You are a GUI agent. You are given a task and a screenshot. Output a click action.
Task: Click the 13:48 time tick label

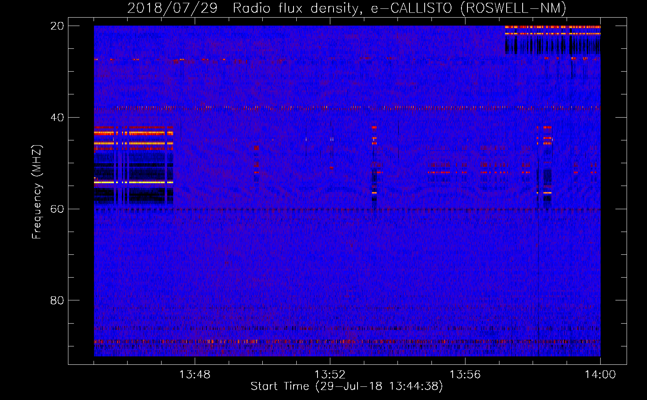(x=195, y=375)
